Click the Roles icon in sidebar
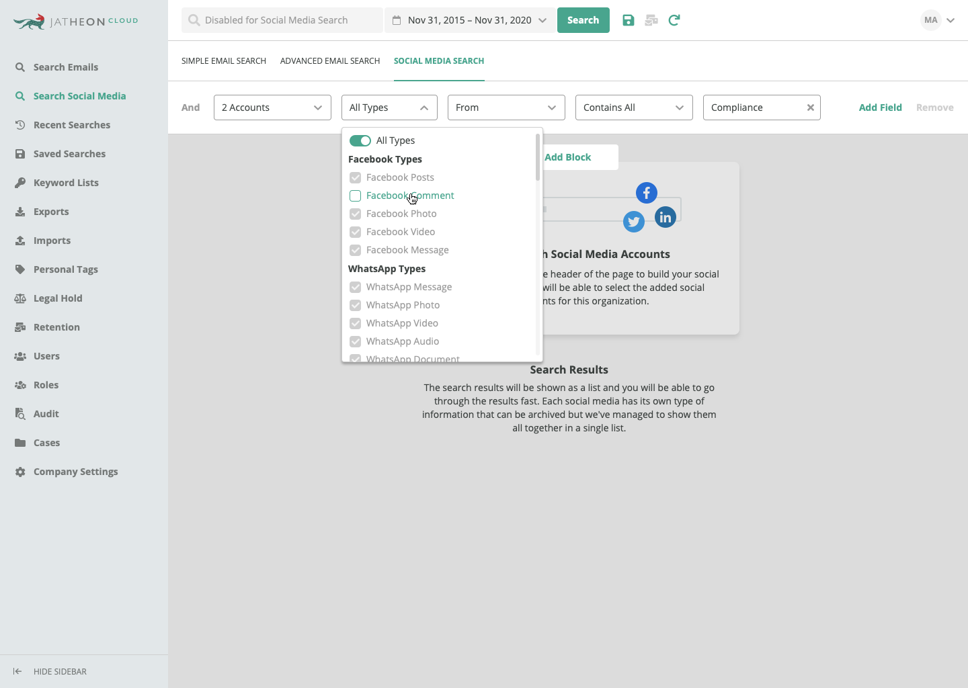 click(20, 385)
